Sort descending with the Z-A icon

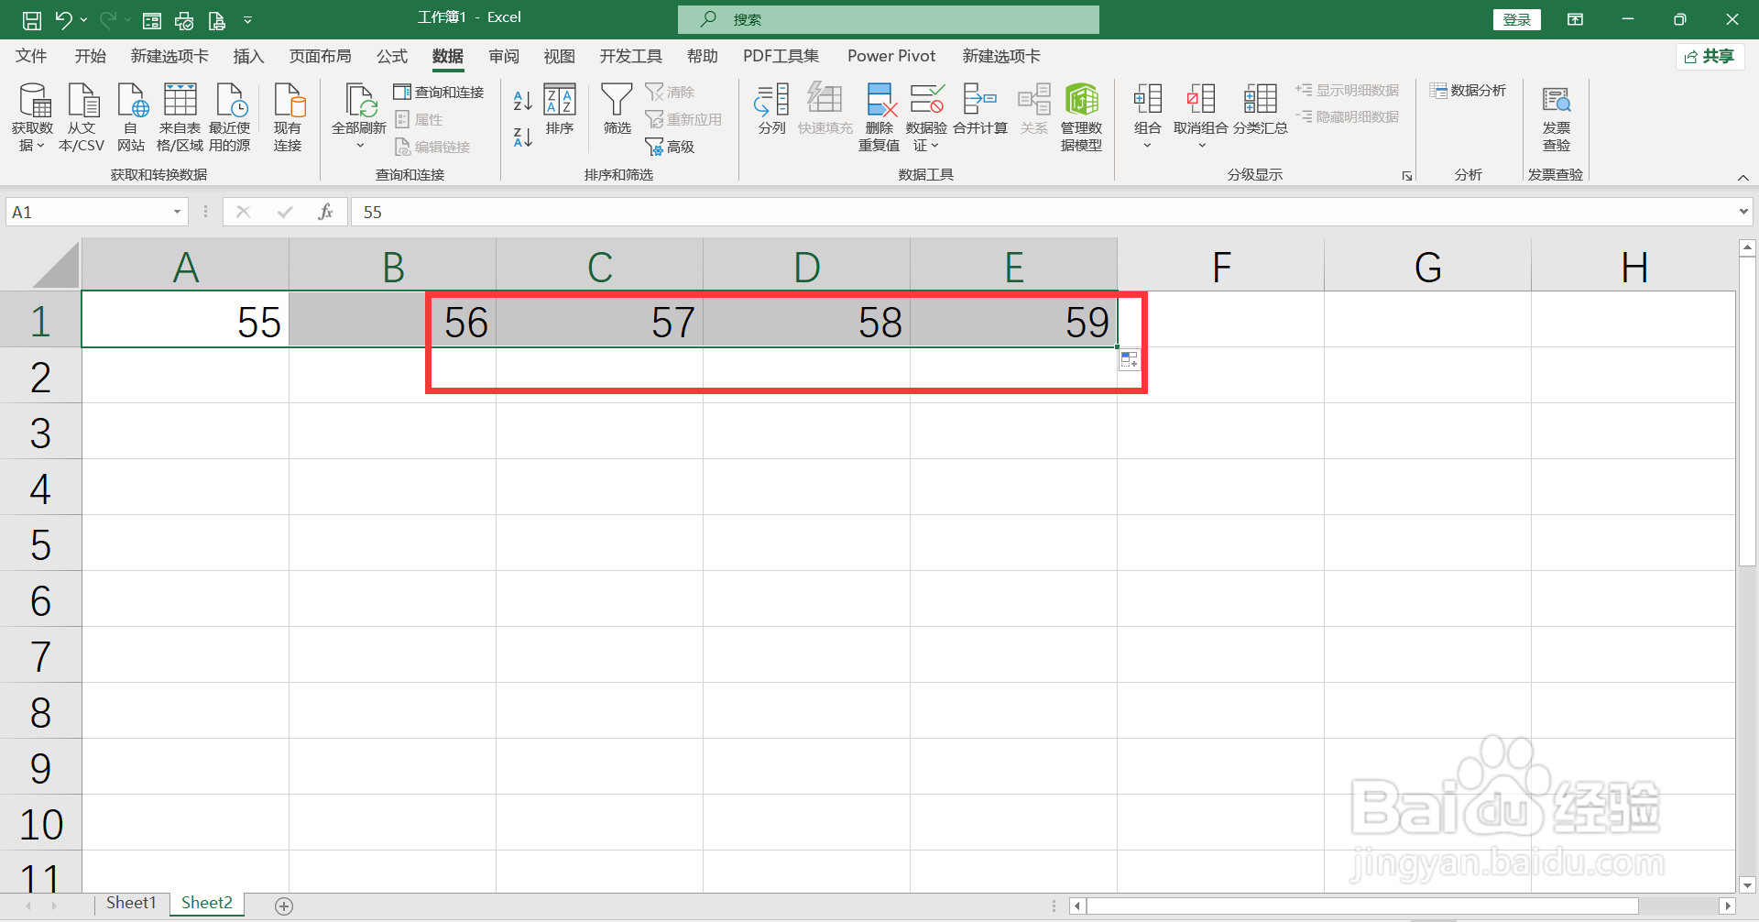click(x=522, y=137)
